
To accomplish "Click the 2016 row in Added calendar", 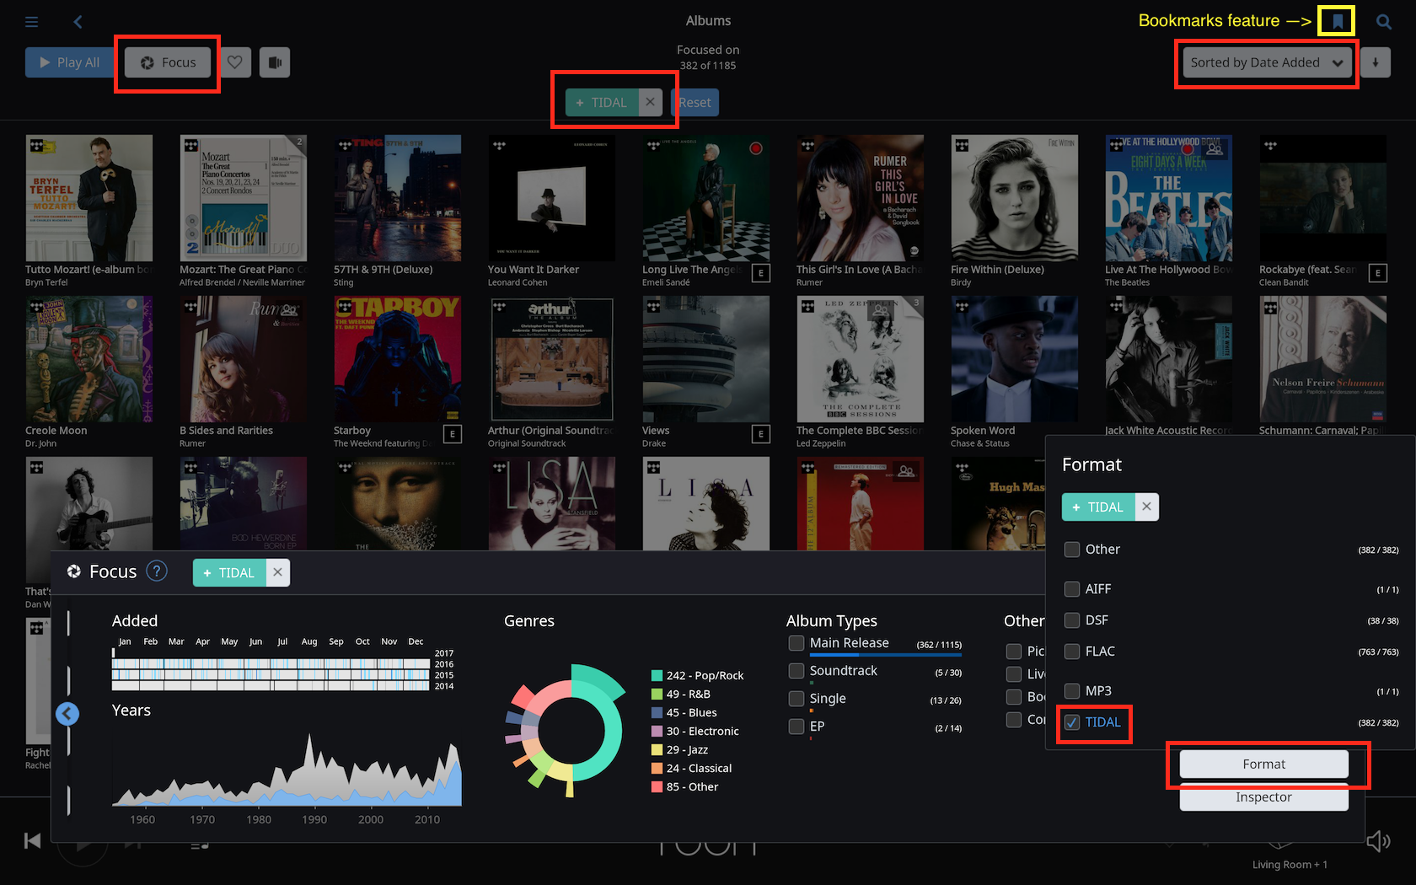I will 271,664.
